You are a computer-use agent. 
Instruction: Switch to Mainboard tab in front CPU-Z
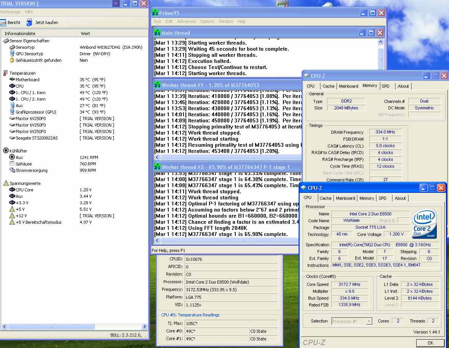click(345, 198)
